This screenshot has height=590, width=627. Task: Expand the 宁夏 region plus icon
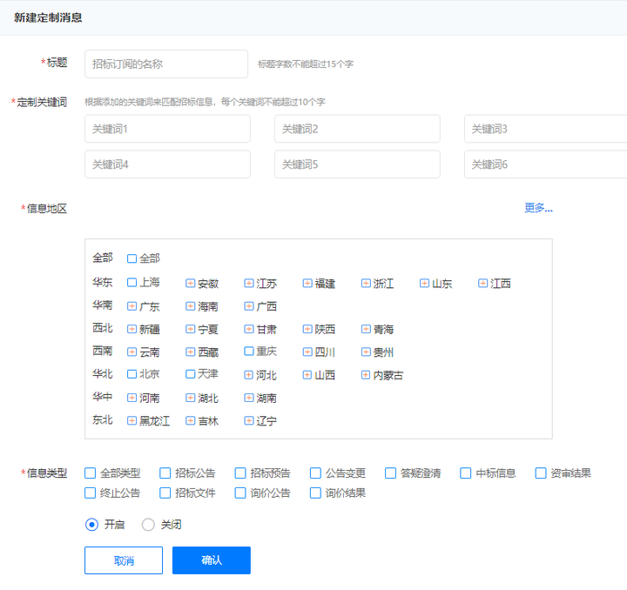click(x=191, y=329)
